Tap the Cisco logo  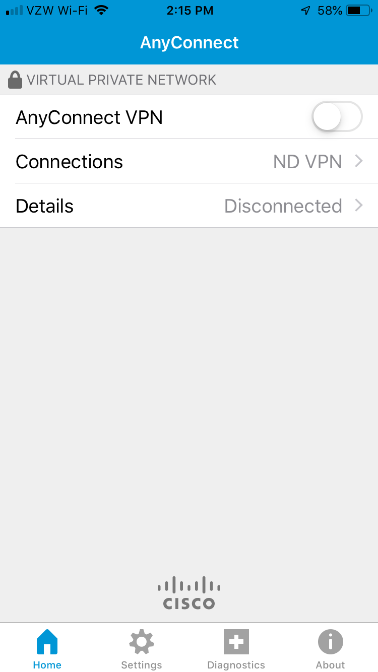pos(189,593)
